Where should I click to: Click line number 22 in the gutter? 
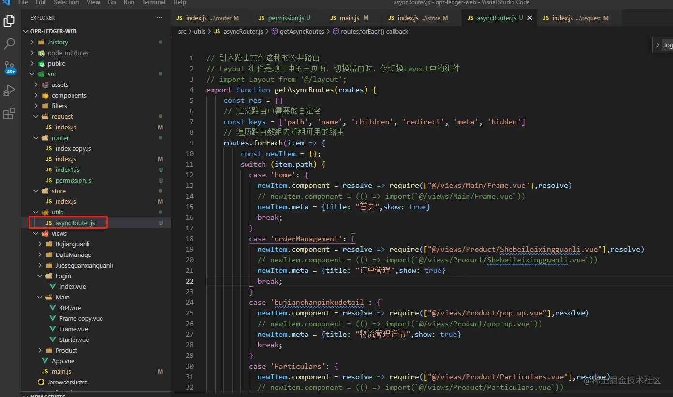coord(190,281)
